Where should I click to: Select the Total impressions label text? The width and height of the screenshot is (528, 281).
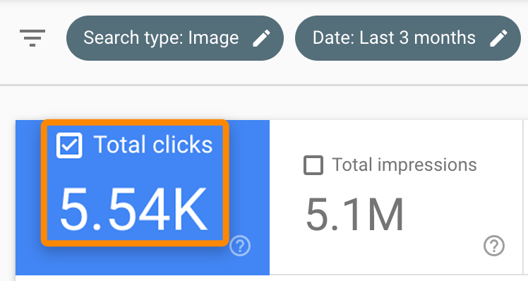click(404, 165)
